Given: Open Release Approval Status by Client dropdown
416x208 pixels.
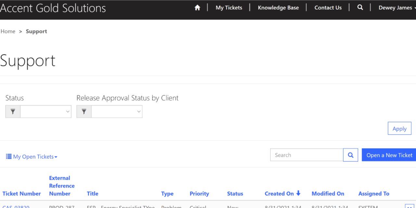Looking at the screenshot, I should (117, 112).
